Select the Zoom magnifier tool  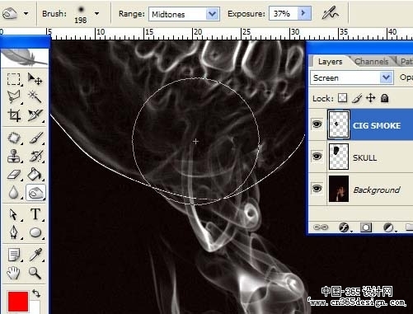coord(35,273)
